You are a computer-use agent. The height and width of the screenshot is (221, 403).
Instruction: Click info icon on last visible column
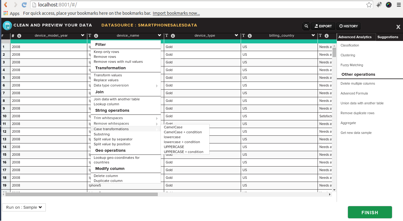click(x=326, y=36)
